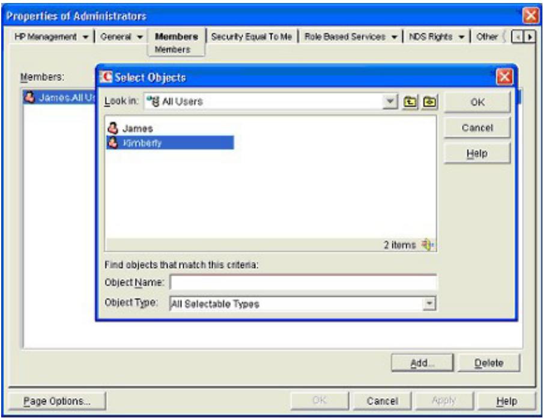Click the browse tree folder icon
The height and width of the screenshot is (418, 543).
(x=429, y=102)
